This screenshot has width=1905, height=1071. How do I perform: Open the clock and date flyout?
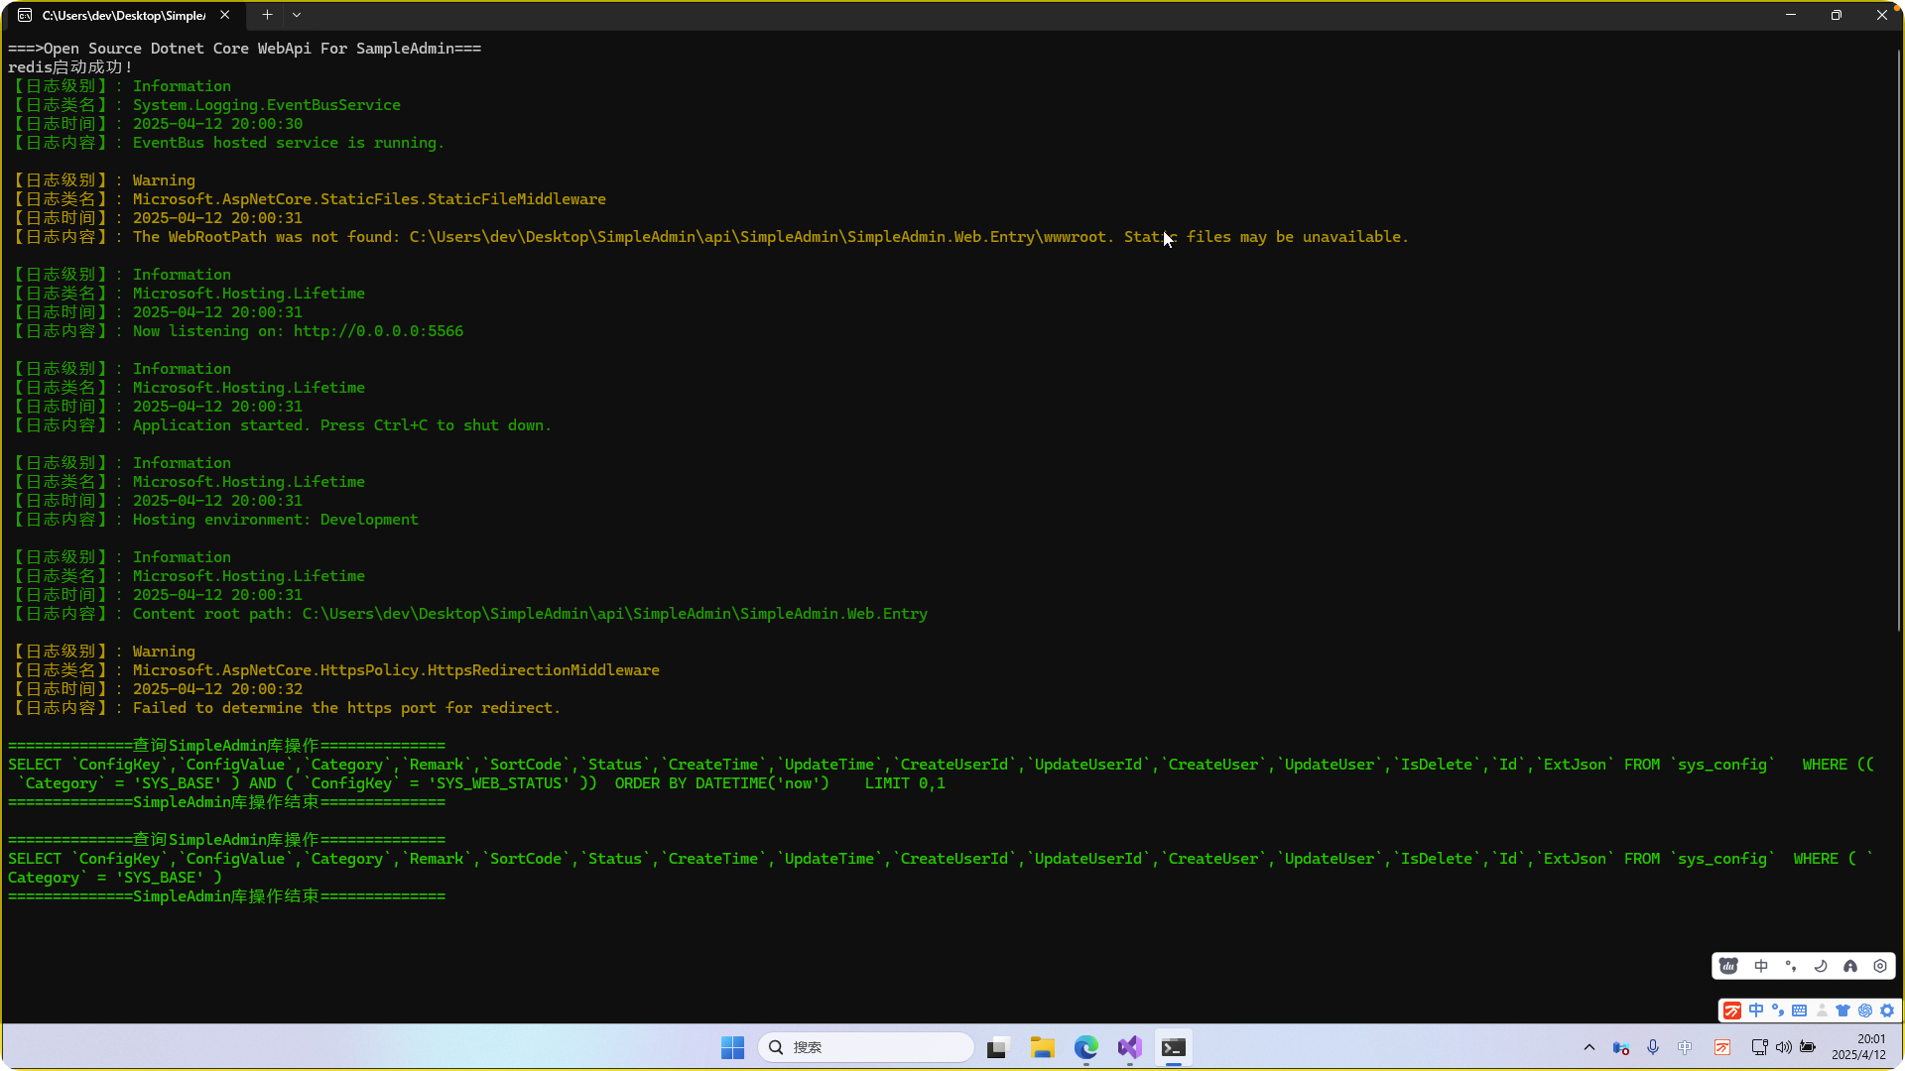pos(1858,1047)
